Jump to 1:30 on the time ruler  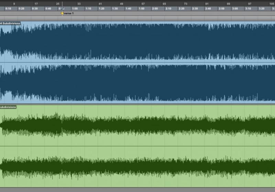115,9
